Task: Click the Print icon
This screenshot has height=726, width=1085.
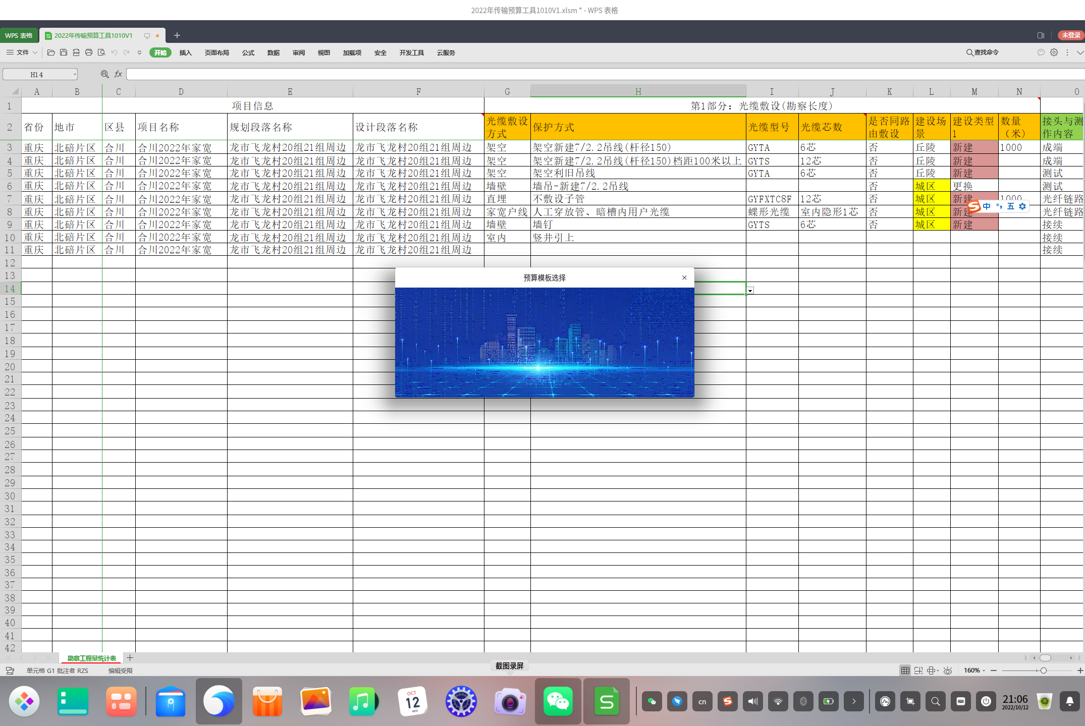Action: click(89, 52)
